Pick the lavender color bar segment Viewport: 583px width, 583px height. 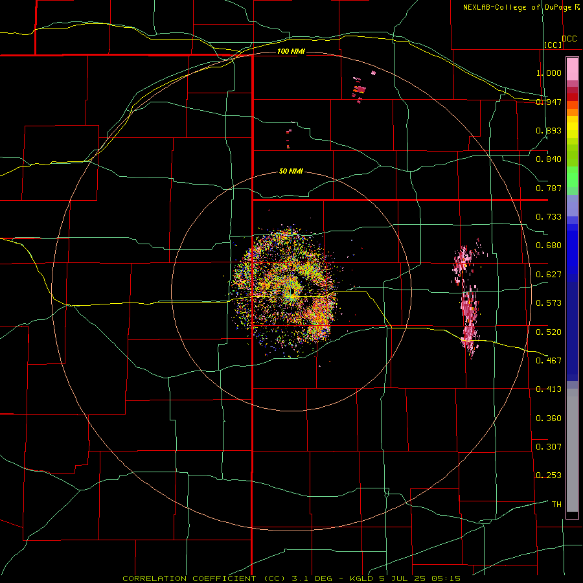(572, 205)
